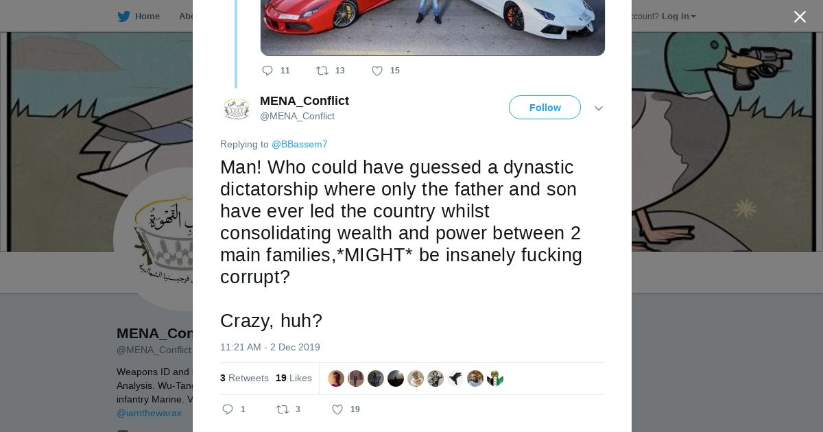Open @BBassem7 profile link
823x432 pixels.
click(x=300, y=144)
